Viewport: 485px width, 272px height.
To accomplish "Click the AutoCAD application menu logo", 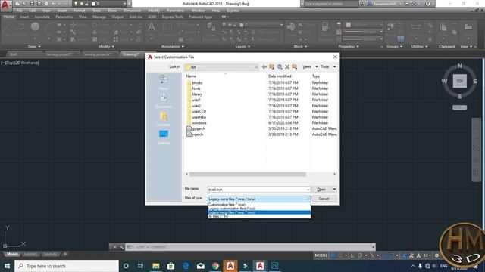I will pyautogui.click(x=6, y=5).
